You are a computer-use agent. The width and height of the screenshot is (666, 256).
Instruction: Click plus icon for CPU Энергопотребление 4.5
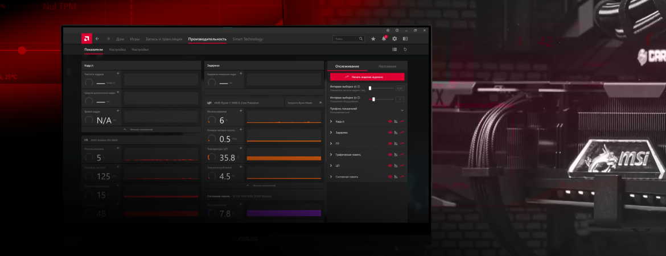pos(241,167)
